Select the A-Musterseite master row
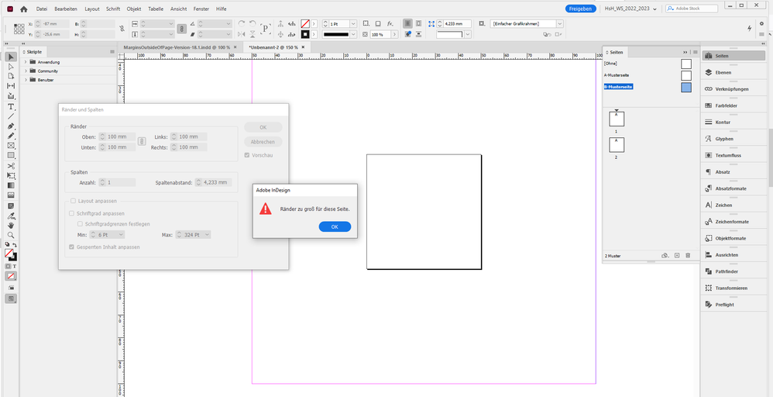The height and width of the screenshot is (397, 773). click(648, 75)
